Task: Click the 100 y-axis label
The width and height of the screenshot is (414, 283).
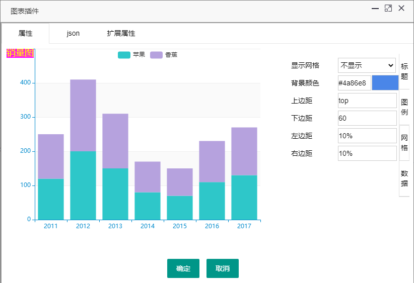Action: [26, 185]
